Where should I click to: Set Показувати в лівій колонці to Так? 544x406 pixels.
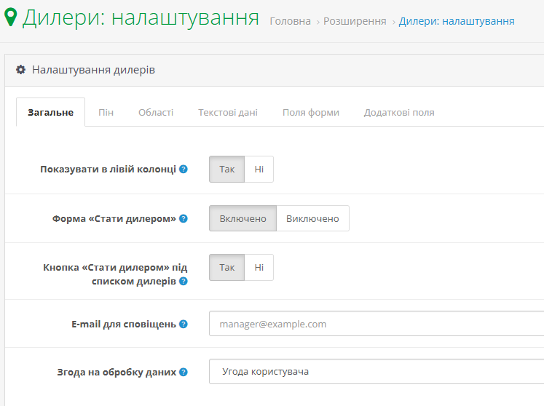(227, 170)
